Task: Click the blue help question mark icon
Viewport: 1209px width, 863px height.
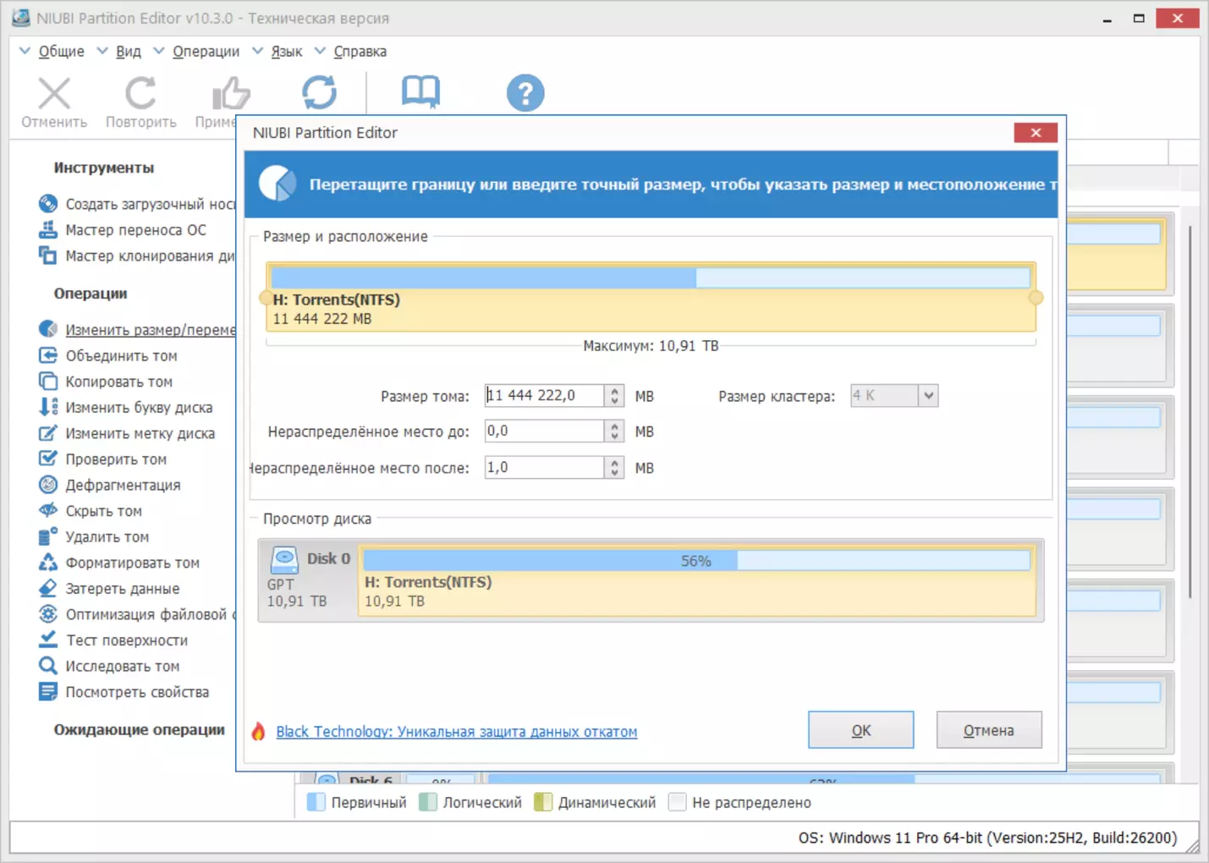Action: pyautogui.click(x=525, y=92)
